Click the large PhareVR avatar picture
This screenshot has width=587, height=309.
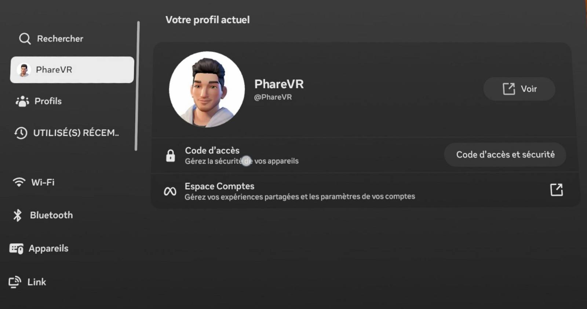point(207,89)
